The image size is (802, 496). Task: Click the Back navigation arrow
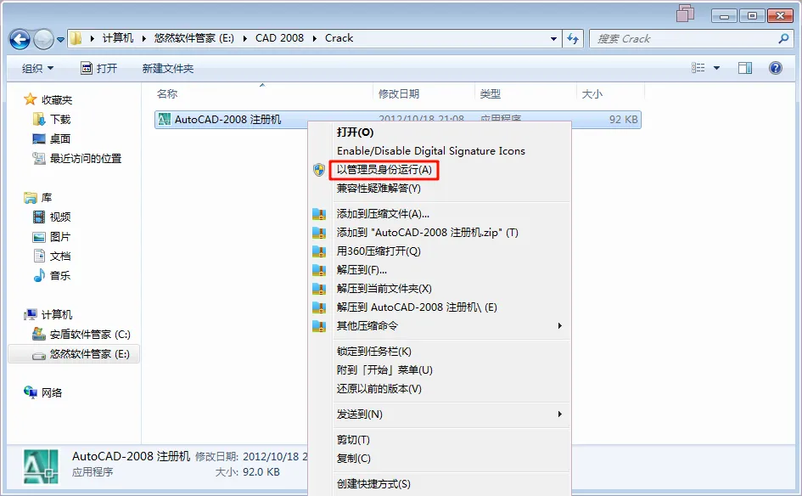click(x=20, y=39)
